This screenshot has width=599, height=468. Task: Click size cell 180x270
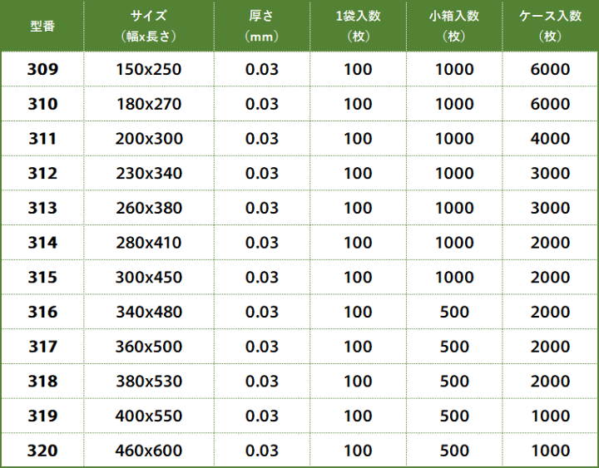click(149, 104)
